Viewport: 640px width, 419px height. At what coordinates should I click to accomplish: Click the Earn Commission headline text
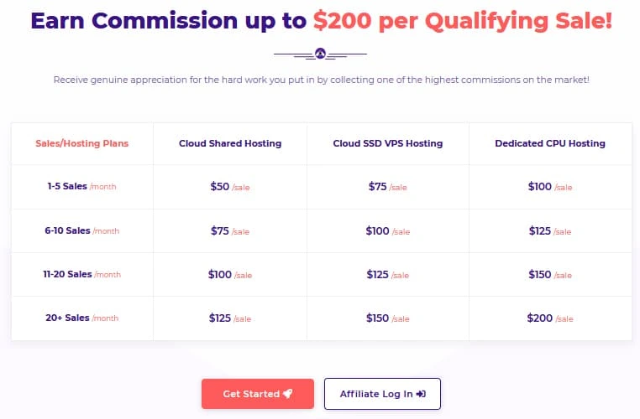(x=321, y=21)
